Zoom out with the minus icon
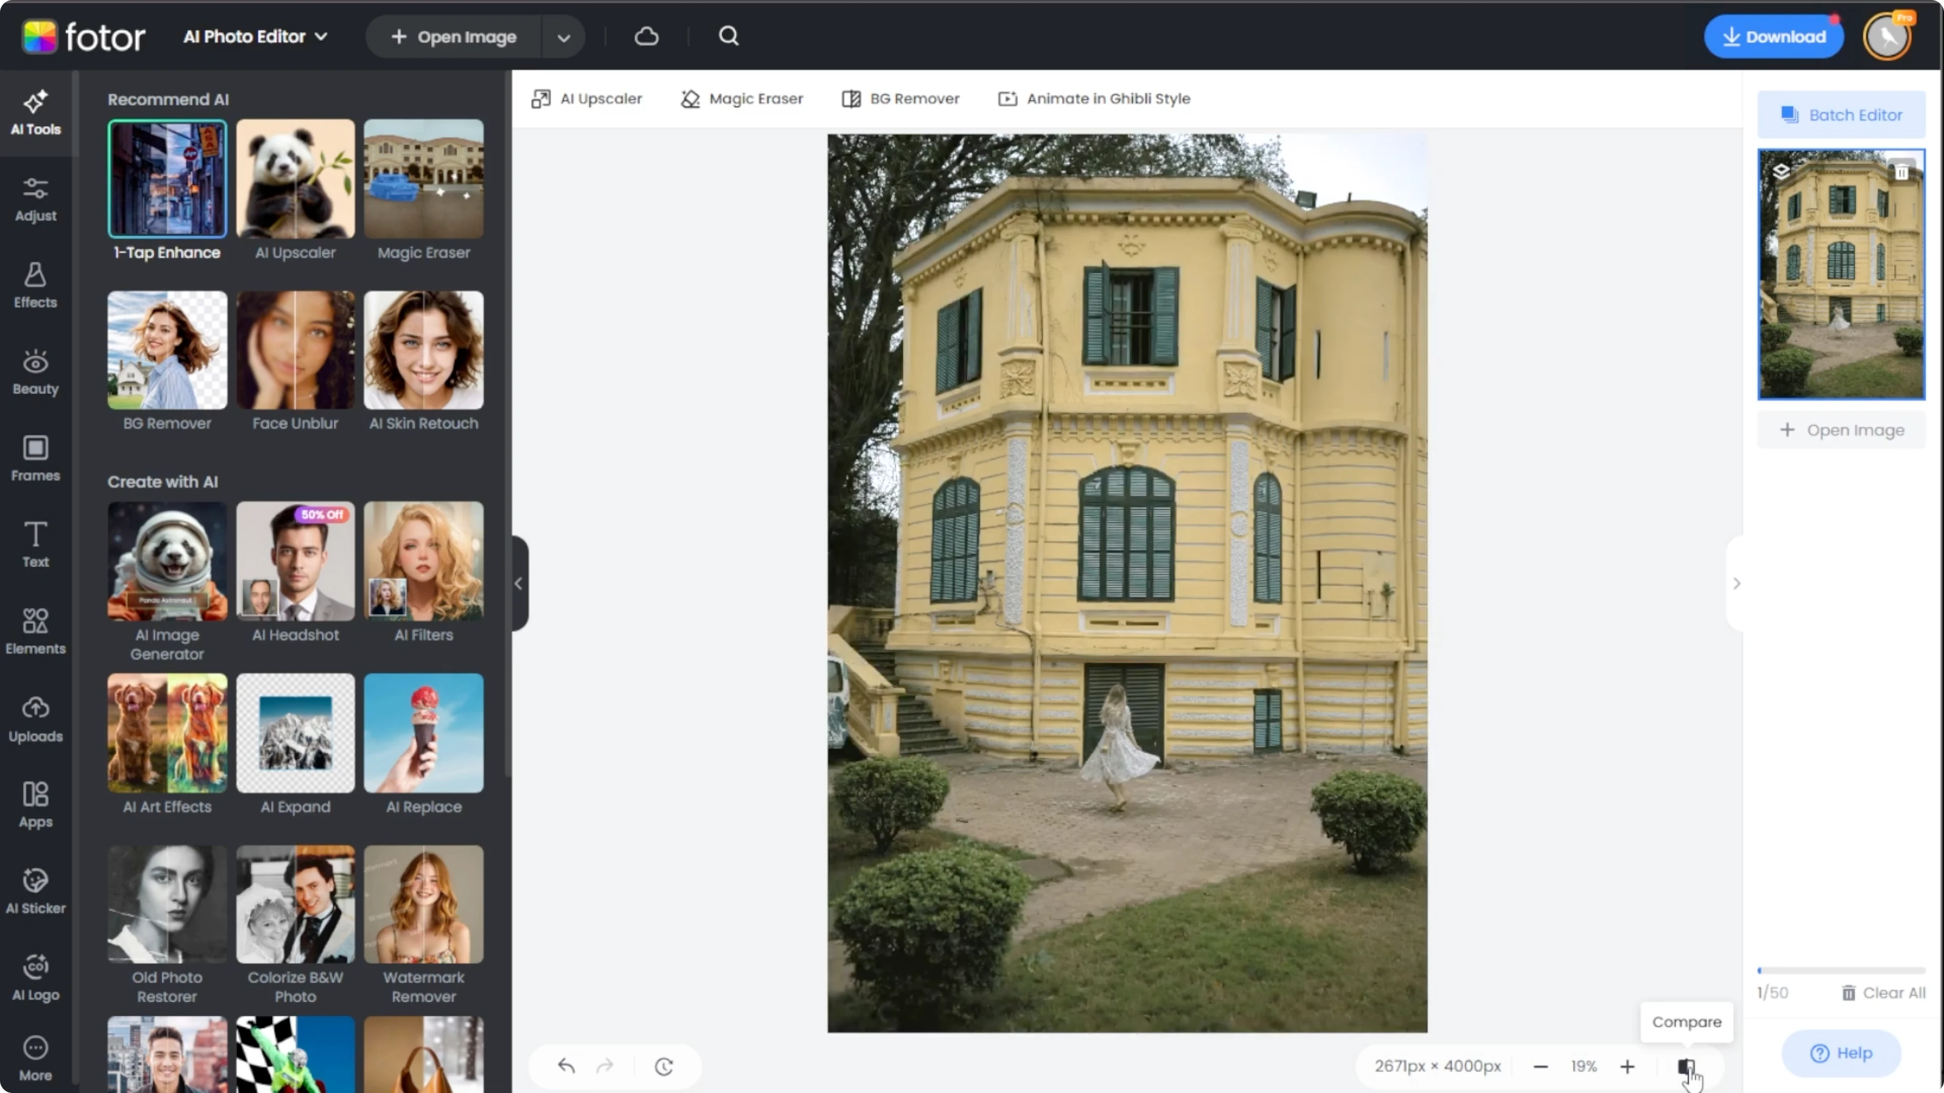The image size is (1944, 1093). point(1540,1066)
